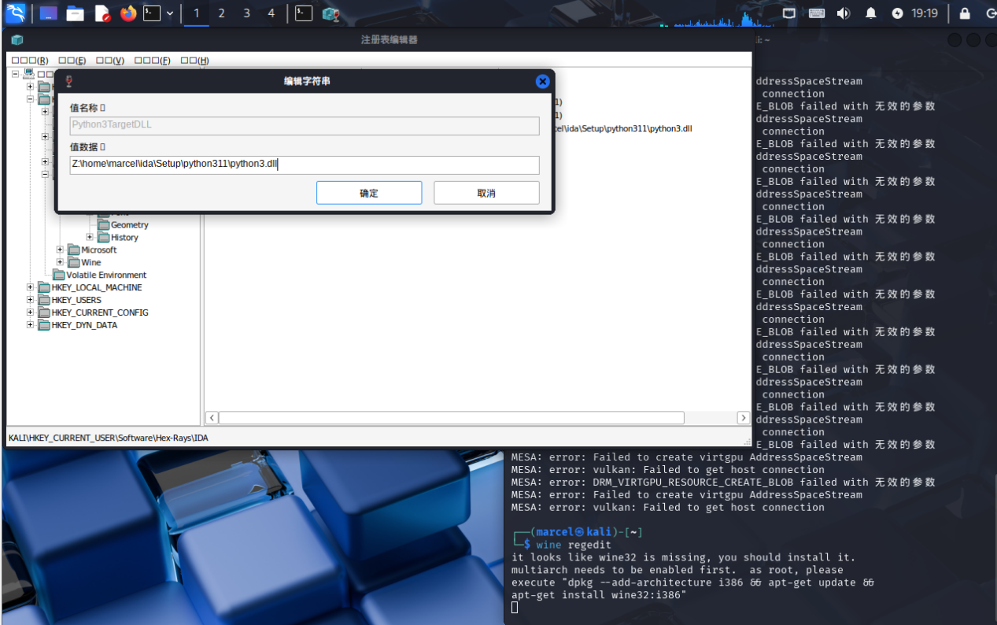The height and width of the screenshot is (625, 997).
Task: Open the notifications bell icon
Action: tap(870, 13)
